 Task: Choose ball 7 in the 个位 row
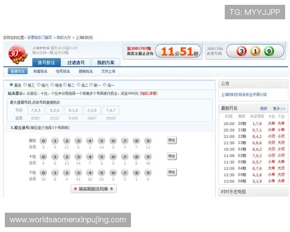[x=125, y=173]
